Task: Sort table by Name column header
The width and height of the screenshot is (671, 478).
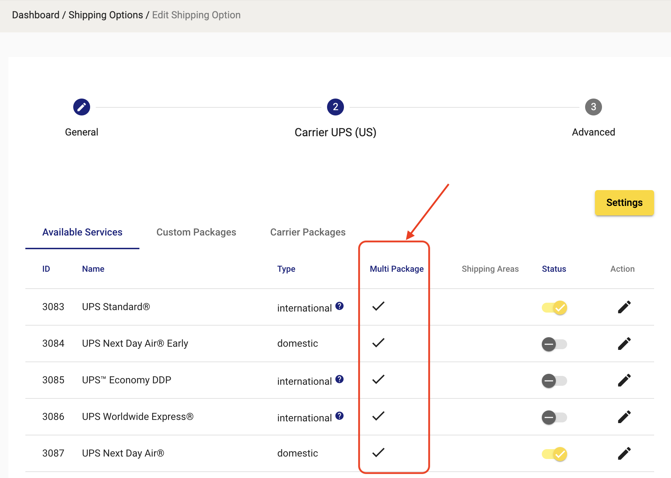Action: pos(93,269)
